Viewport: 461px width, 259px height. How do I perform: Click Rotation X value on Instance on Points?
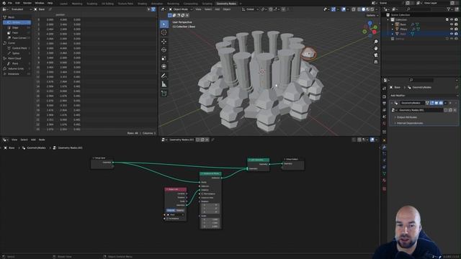point(210,205)
